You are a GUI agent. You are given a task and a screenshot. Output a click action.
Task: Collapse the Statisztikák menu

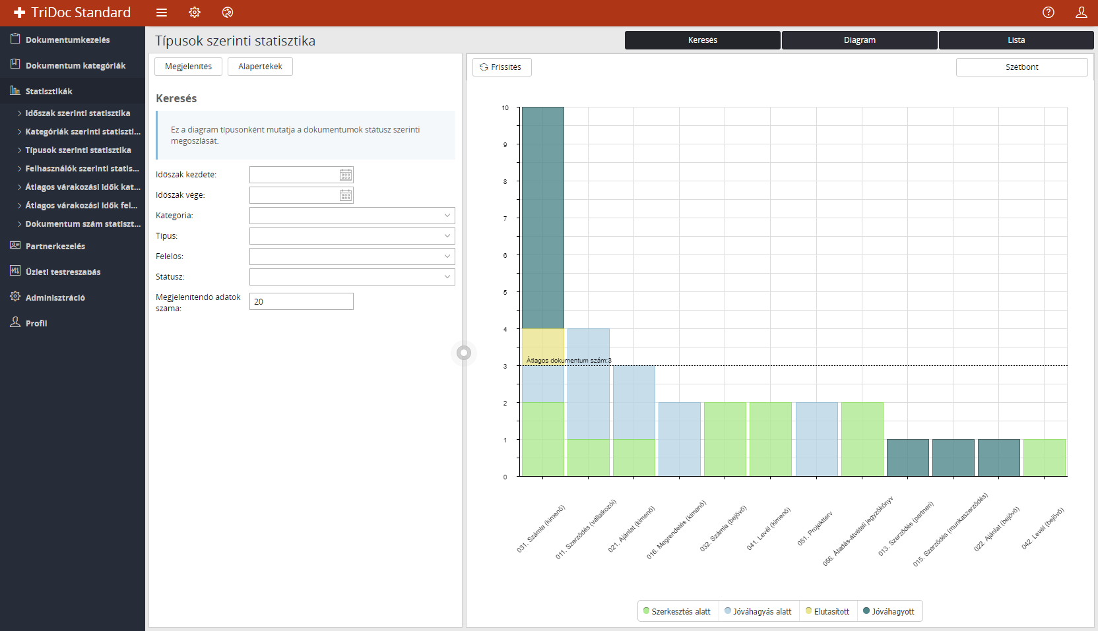[x=73, y=91]
